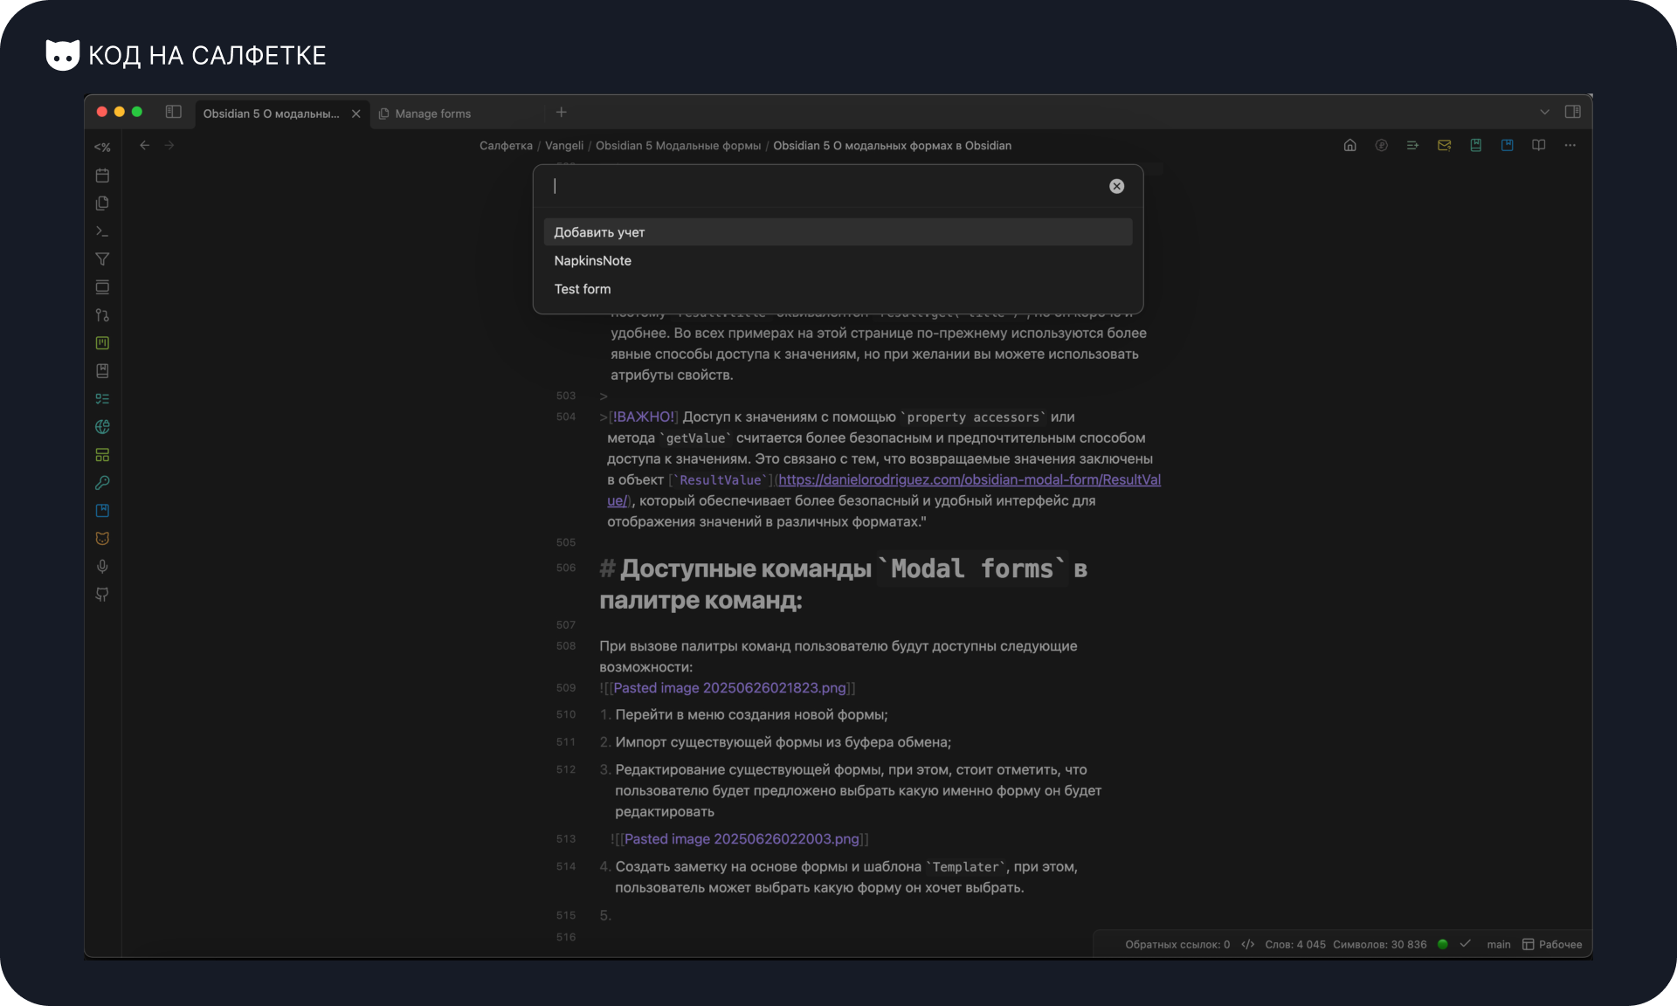Screen dimensions: 1677x1006
Task: Click the copy documents ribbon icon
Action: coord(102,203)
